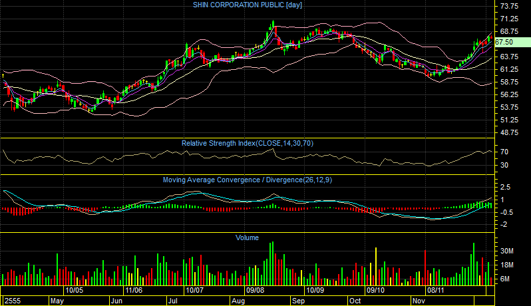
Task: Click the Jun month label
Action: tap(116, 301)
